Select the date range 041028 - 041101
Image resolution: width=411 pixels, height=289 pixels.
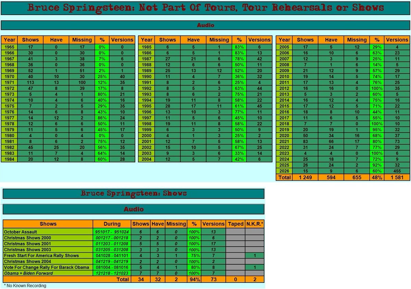pyautogui.click(x=112, y=255)
